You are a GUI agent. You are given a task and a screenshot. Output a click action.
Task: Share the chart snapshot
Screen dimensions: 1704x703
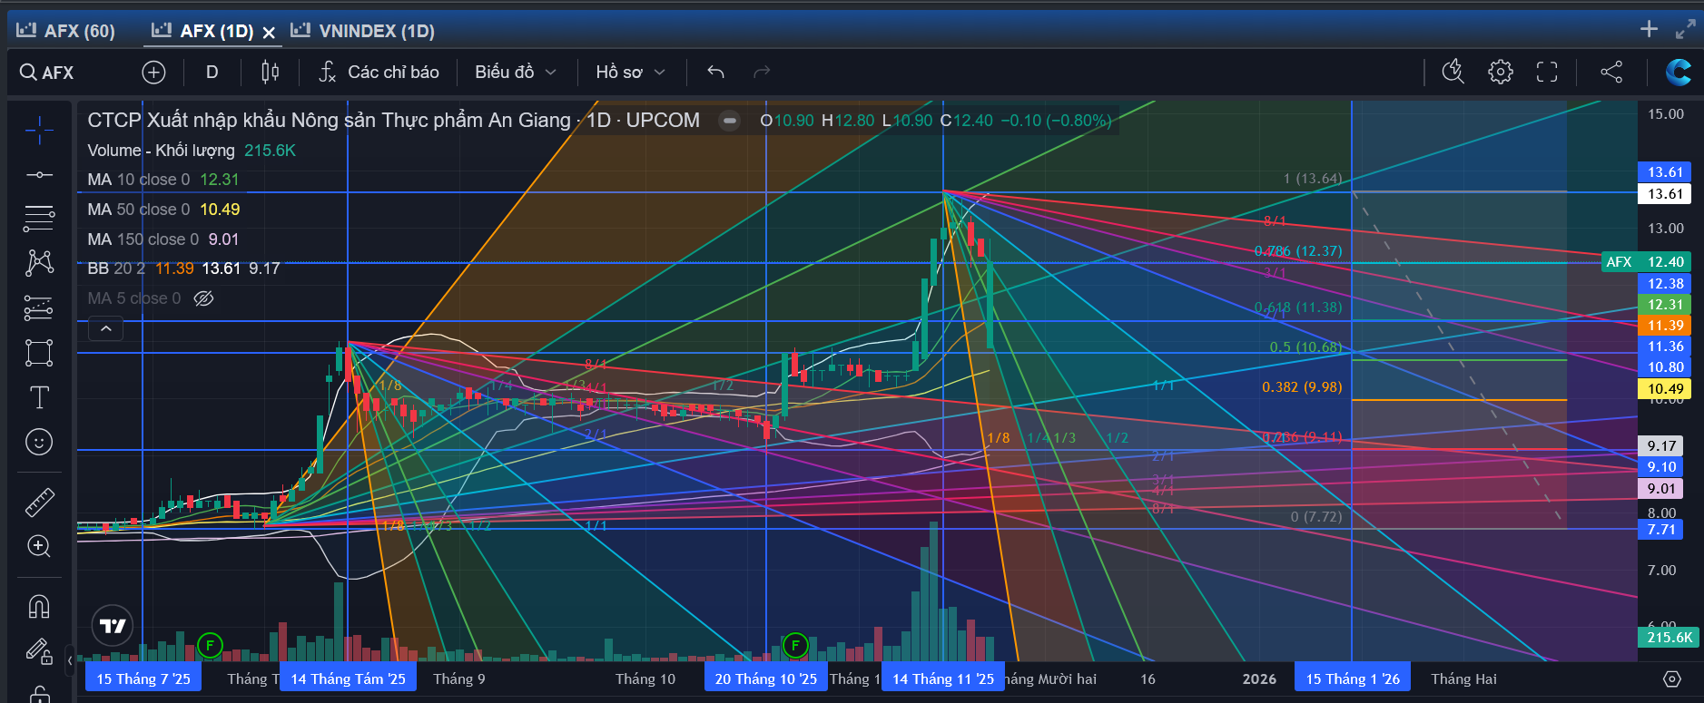tap(1611, 72)
